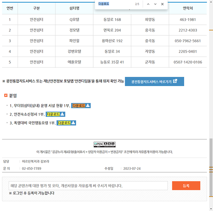Click address 능동로 35길 41
This screenshot has width=213, height=211.
pos(112,62)
